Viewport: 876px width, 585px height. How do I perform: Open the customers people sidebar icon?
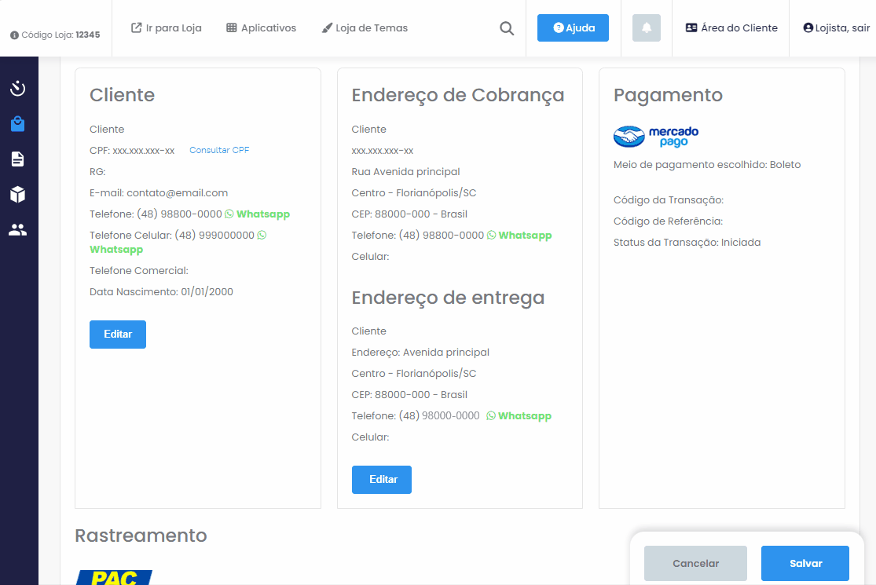click(18, 229)
